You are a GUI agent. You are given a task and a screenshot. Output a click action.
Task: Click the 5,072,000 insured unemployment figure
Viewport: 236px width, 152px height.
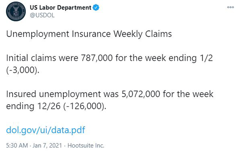point(141,94)
